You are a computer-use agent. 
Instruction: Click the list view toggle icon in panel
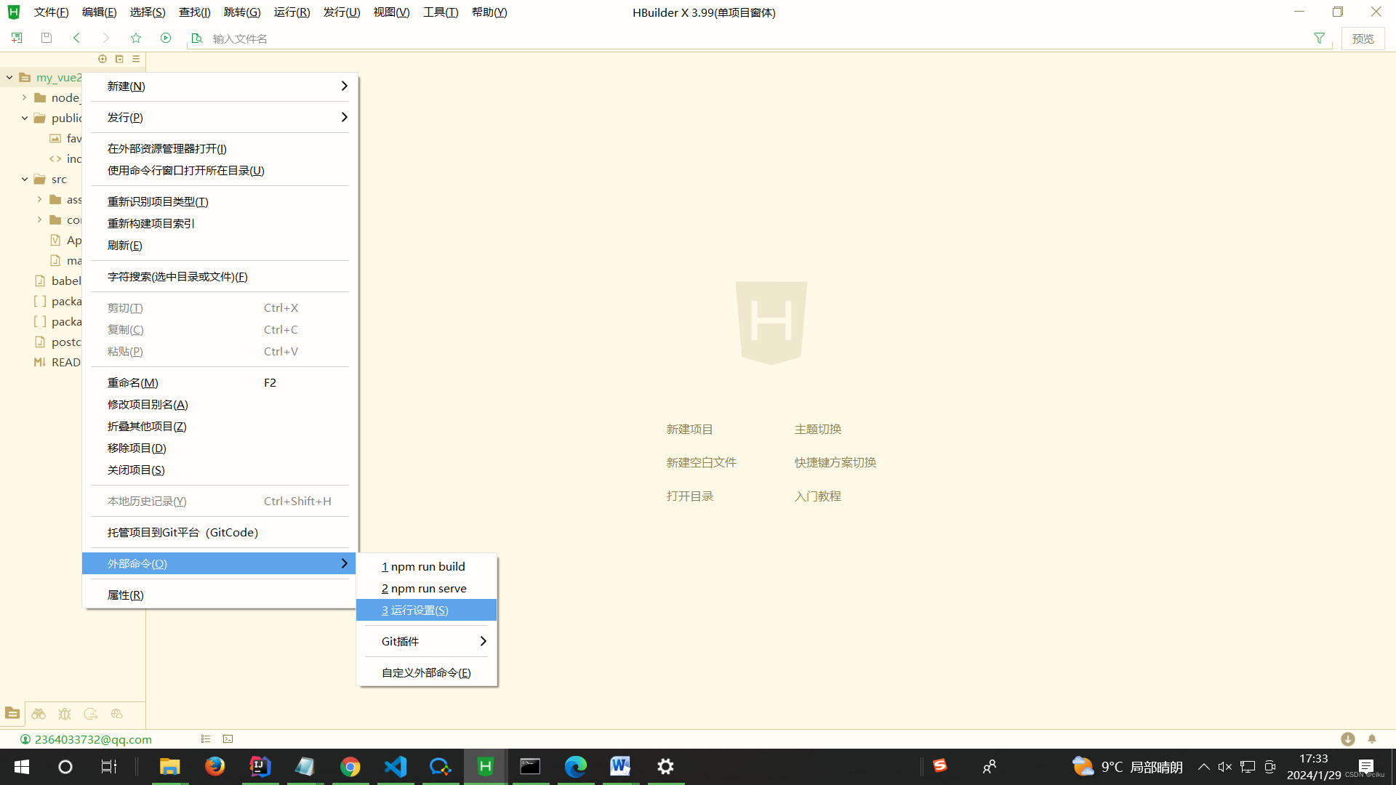tap(136, 60)
